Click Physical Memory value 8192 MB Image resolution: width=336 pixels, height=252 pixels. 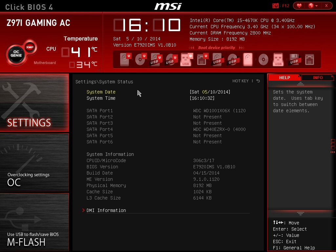point(202,185)
